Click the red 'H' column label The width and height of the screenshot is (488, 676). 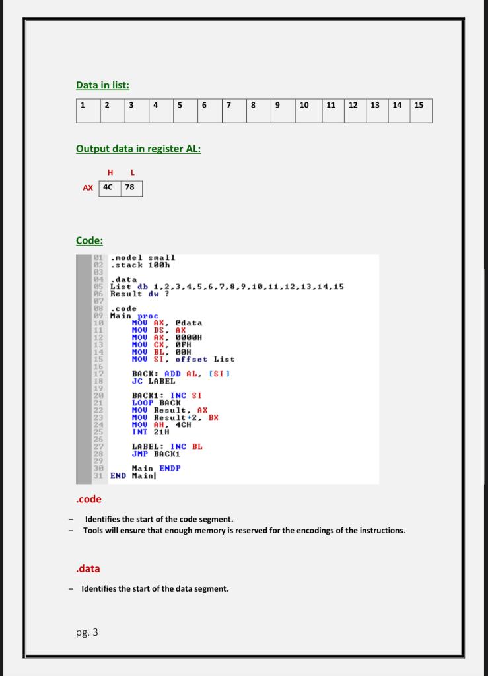pos(110,172)
